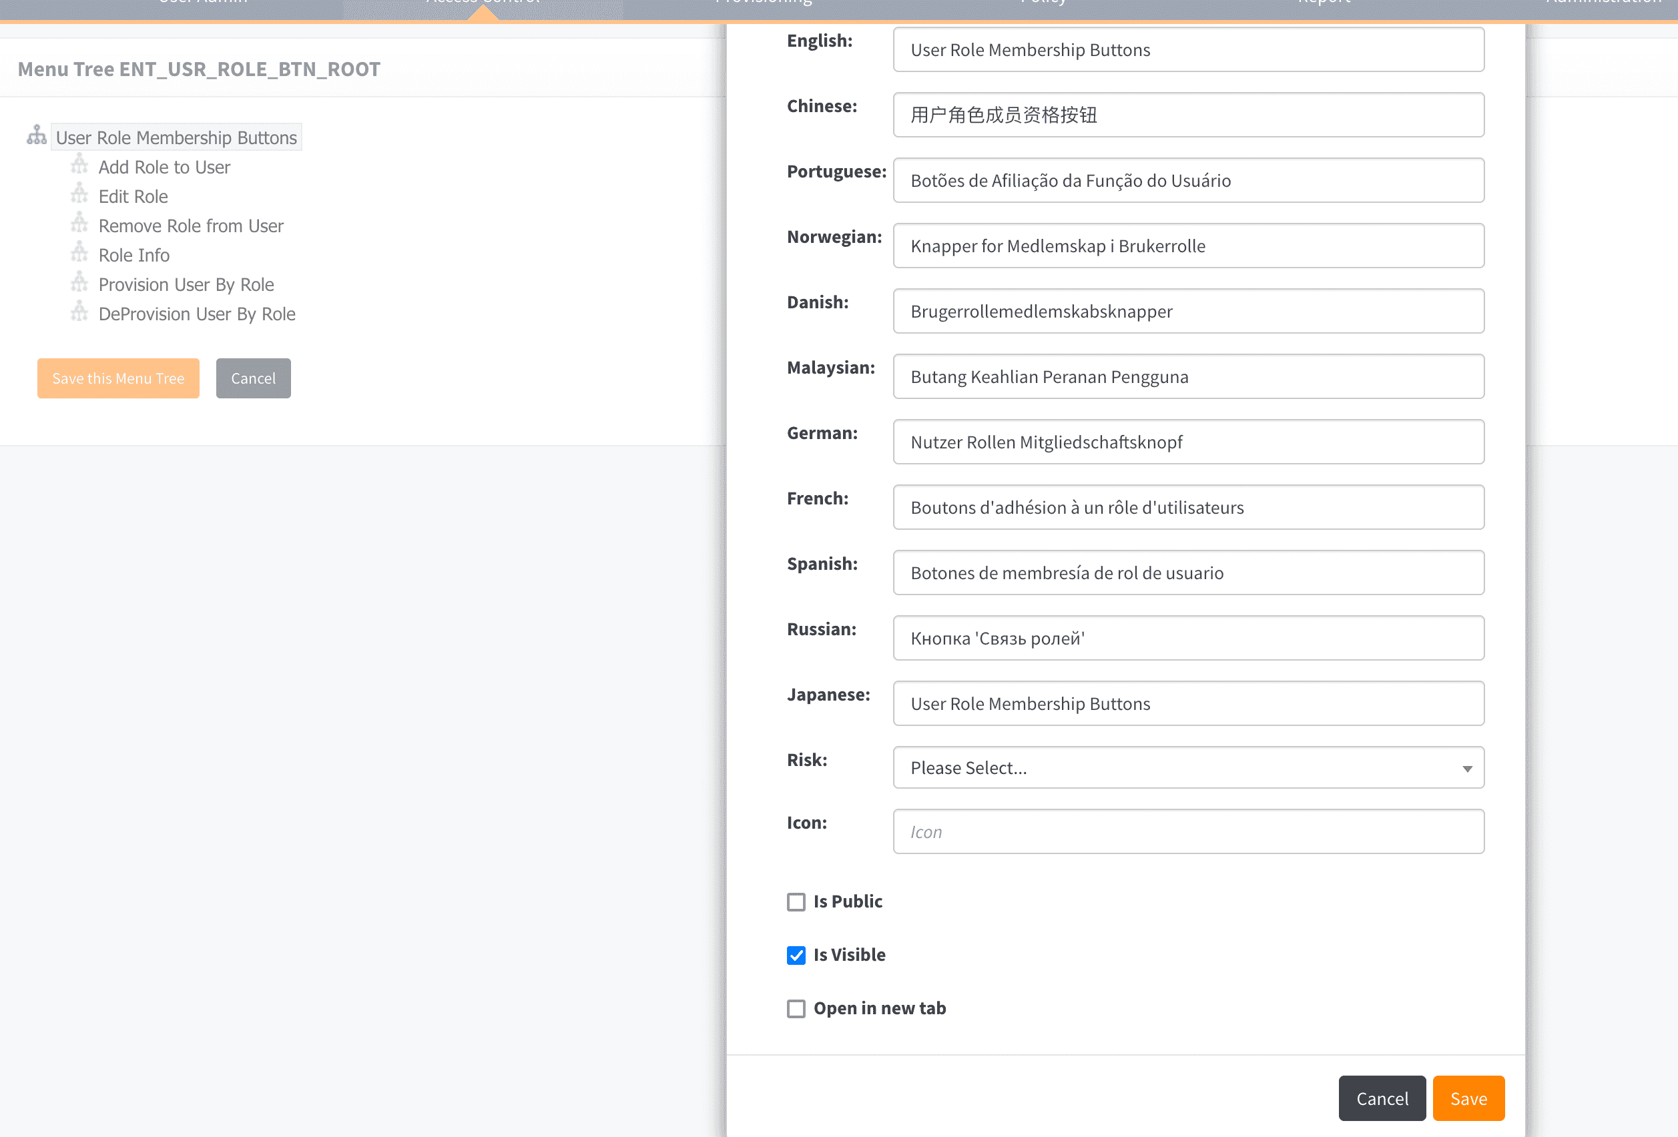This screenshot has height=1137, width=1678.
Task: Click tree icon beside DeProvision User By Role
Action: (79, 312)
